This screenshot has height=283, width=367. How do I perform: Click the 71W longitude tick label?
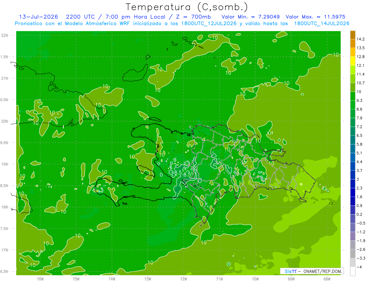click(219, 279)
